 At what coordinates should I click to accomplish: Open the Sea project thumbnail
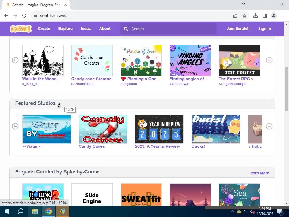(x=239, y=194)
